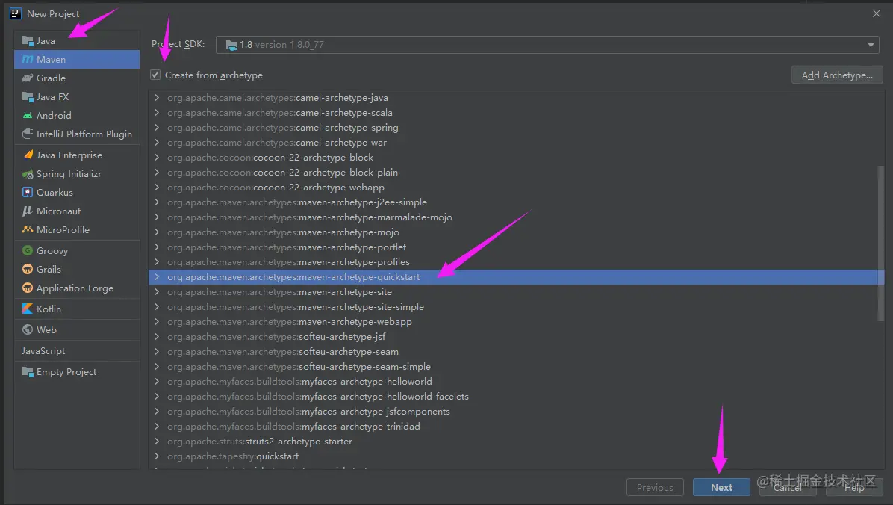Select org.apache.tapestry:quickstart row
The height and width of the screenshot is (505, 893).
[516, 456]
